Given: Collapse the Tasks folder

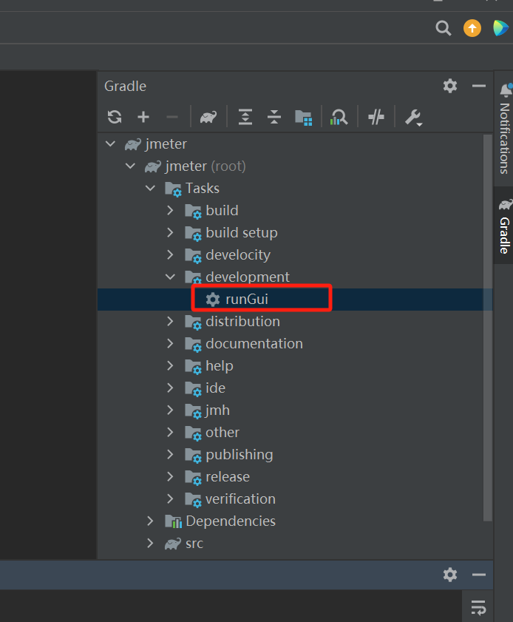Looking at the screenshot, I should pyautogui.click(x=150, y=188).
